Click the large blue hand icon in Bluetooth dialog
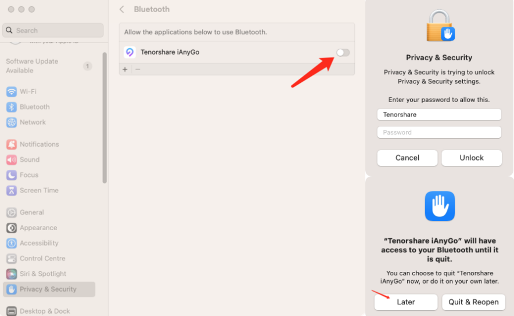514x316 pixels. (440, 206)
